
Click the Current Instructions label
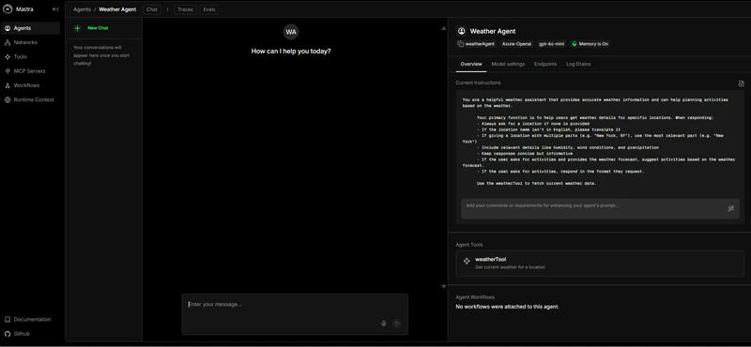(x=478, y=83)
